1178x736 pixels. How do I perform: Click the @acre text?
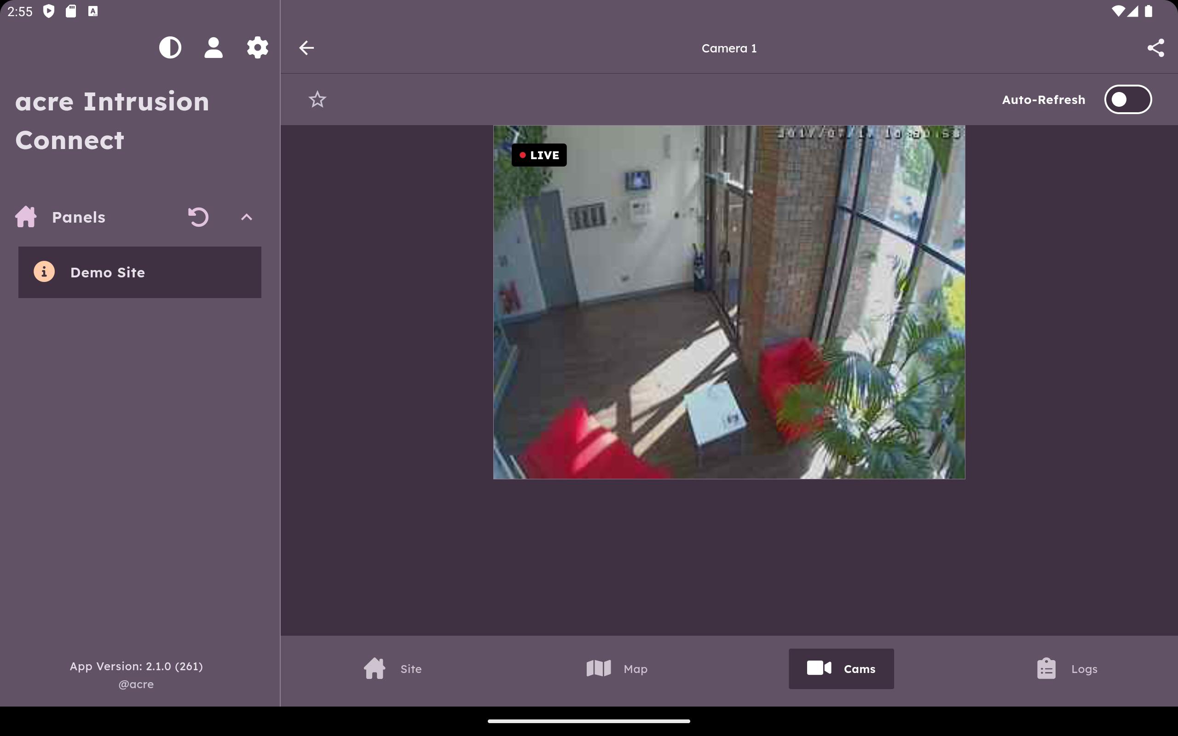tap(136, 684)
